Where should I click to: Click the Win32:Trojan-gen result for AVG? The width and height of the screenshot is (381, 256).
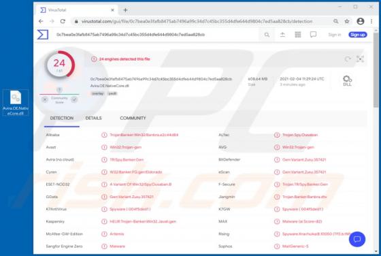pyautogui.click(x=298, y=147)
